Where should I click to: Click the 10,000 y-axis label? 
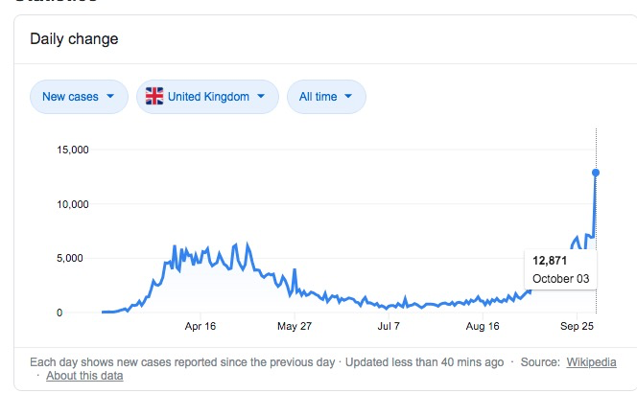click(x=71, y=204)
